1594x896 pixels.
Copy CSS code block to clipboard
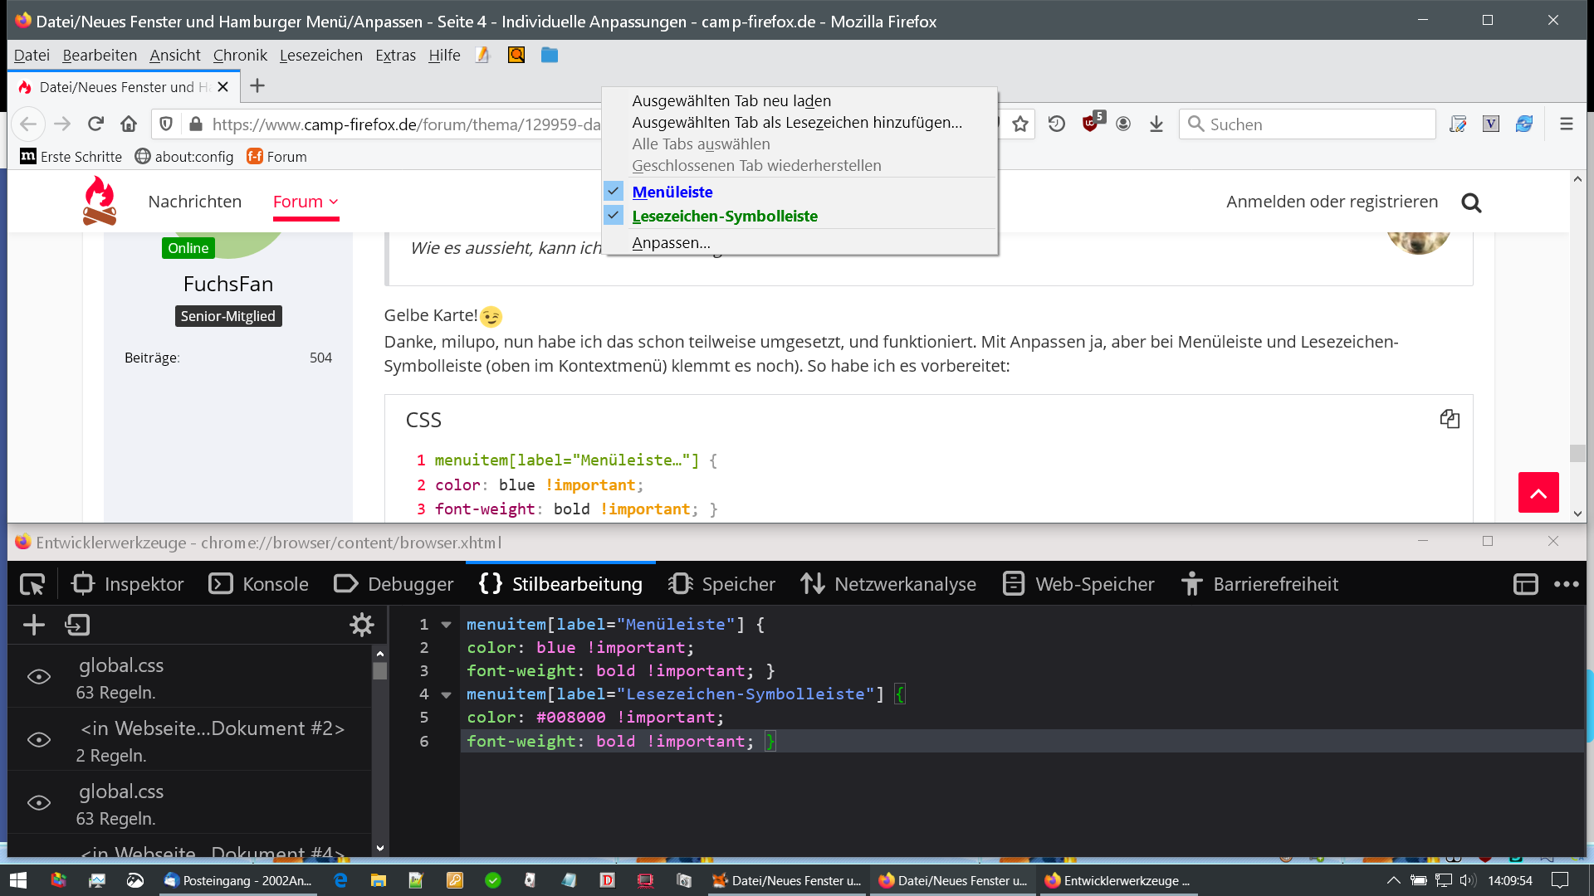[x=1450, y=419]
